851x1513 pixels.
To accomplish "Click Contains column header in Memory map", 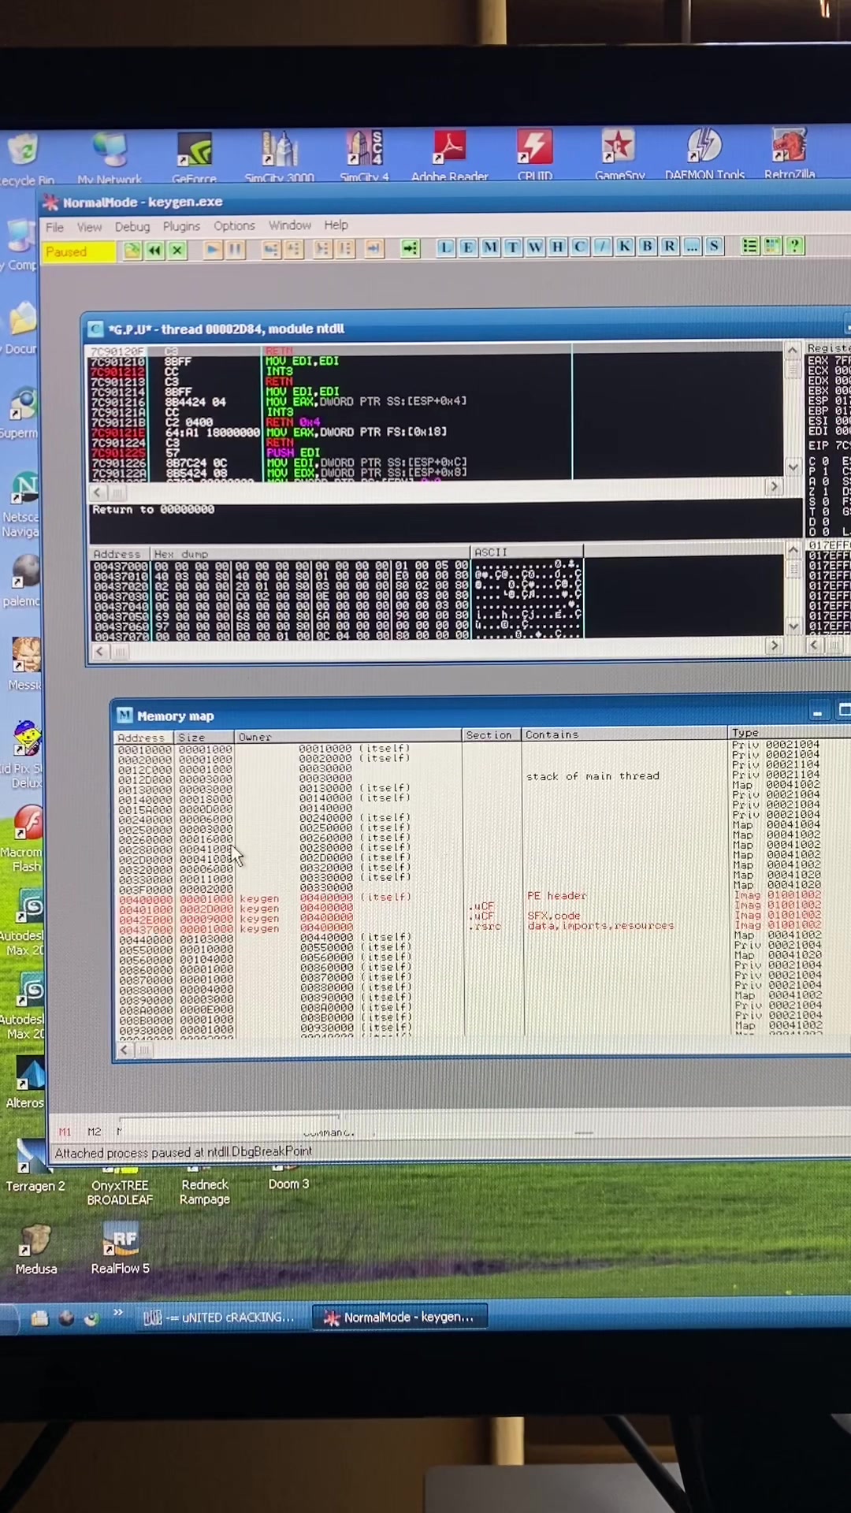I will click(x=624, y=734).
